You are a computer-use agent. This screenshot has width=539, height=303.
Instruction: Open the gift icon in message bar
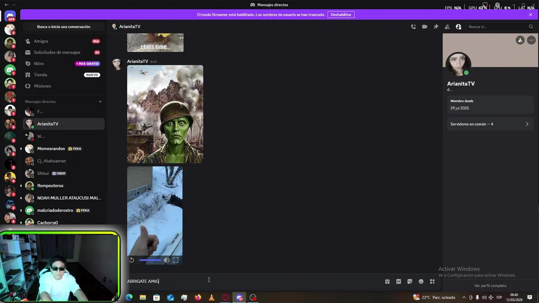pyautogui.click(x=387, y=282)
